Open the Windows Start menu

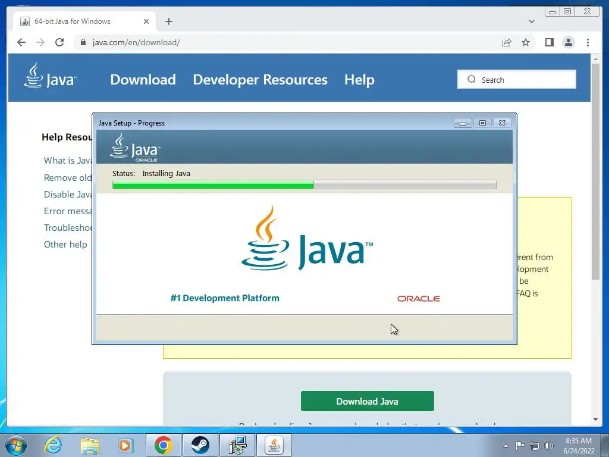point(15,445)
